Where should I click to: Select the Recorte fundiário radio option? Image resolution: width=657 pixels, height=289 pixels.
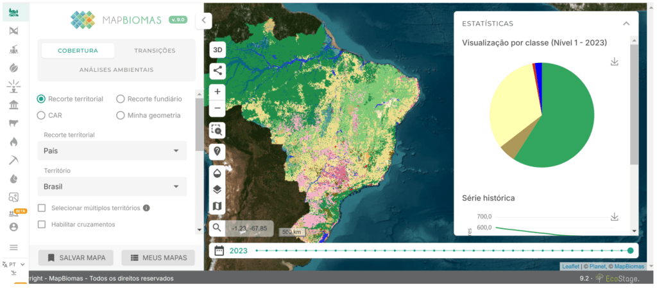coord(120,99)
